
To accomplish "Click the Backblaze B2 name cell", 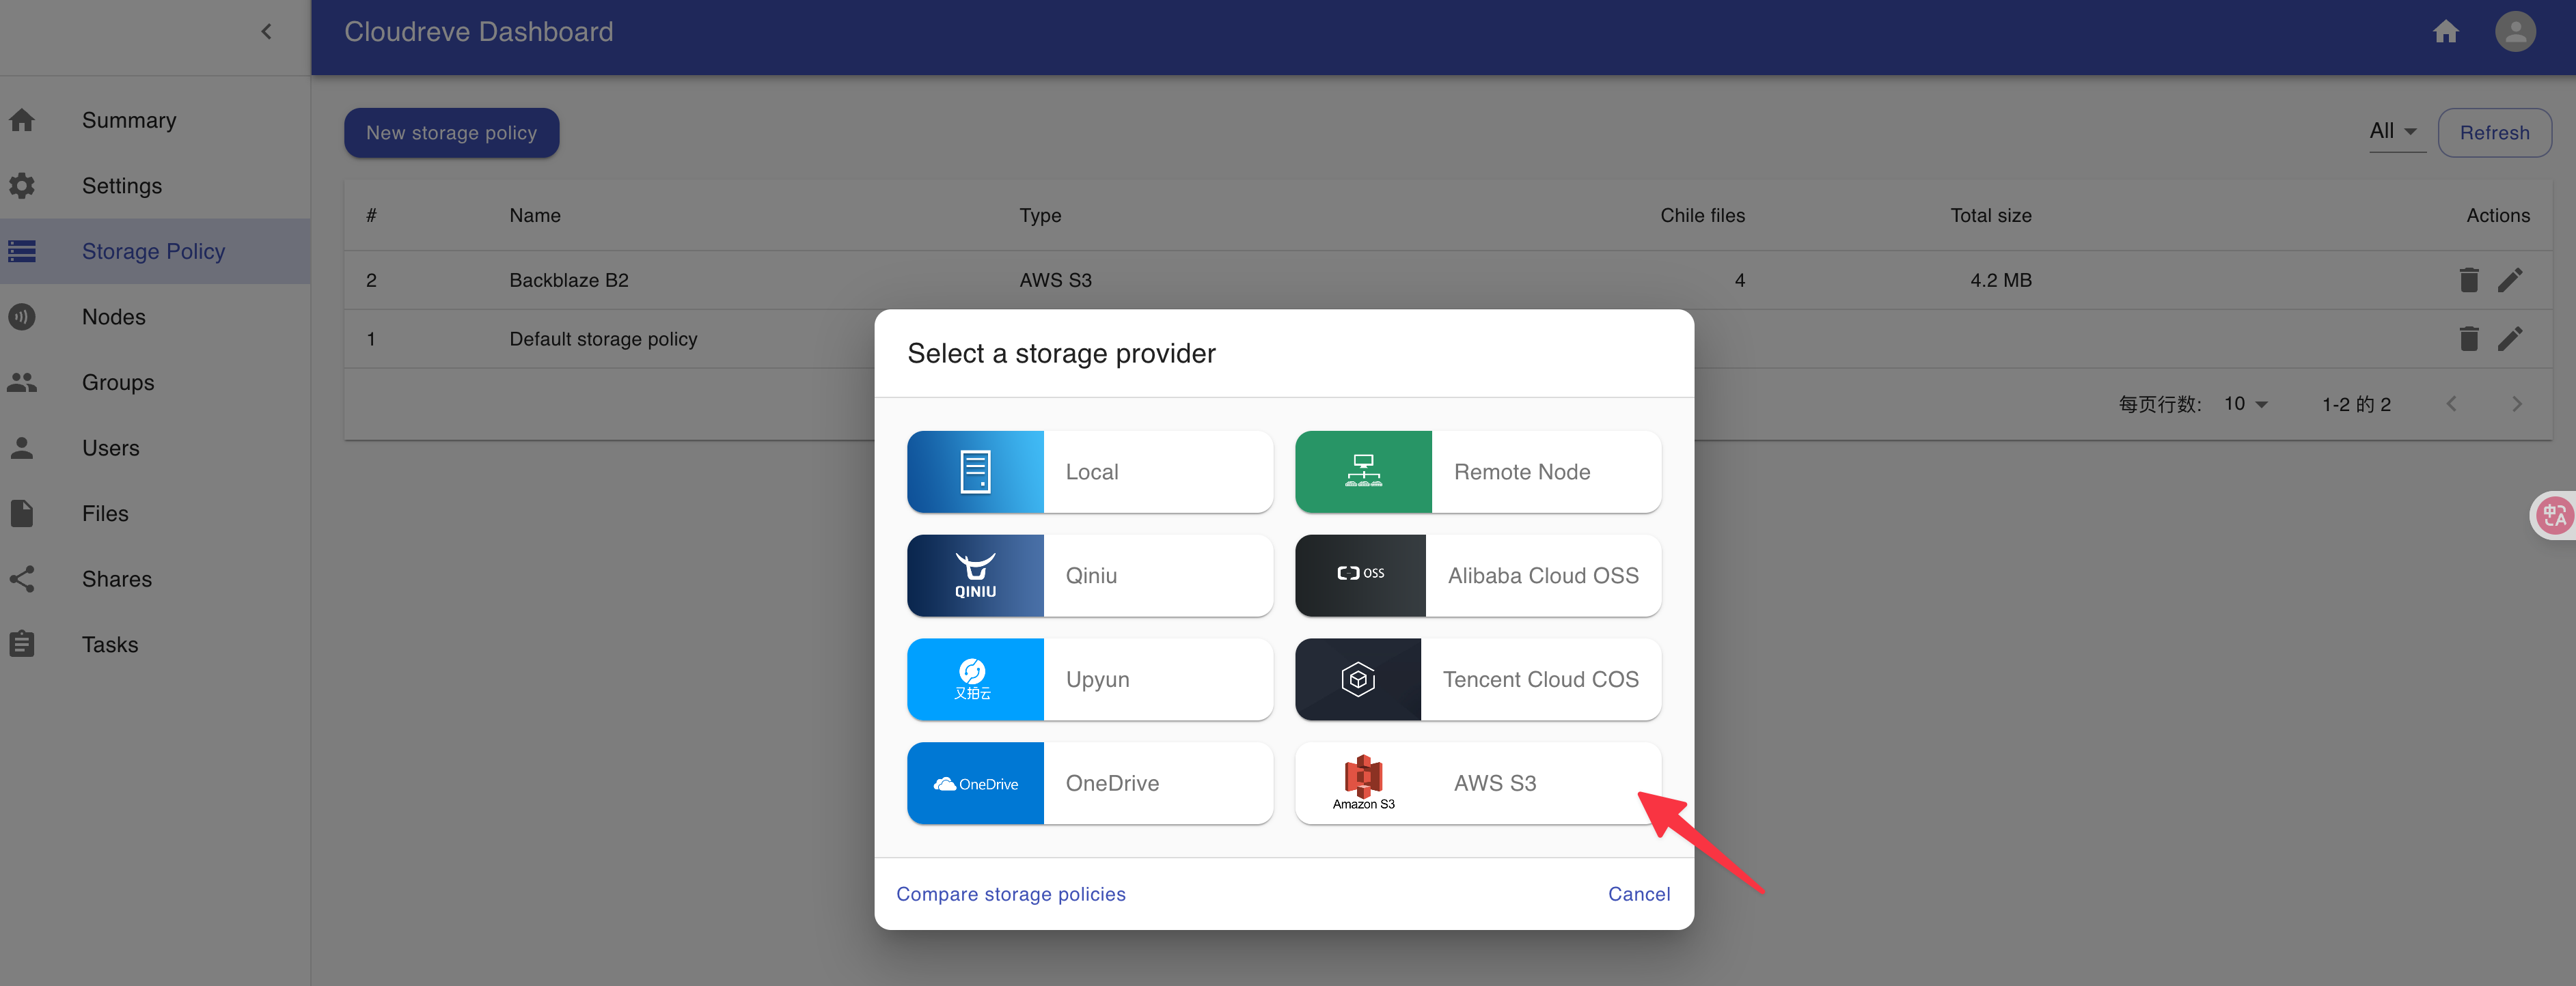I will (x=569, y=280).
